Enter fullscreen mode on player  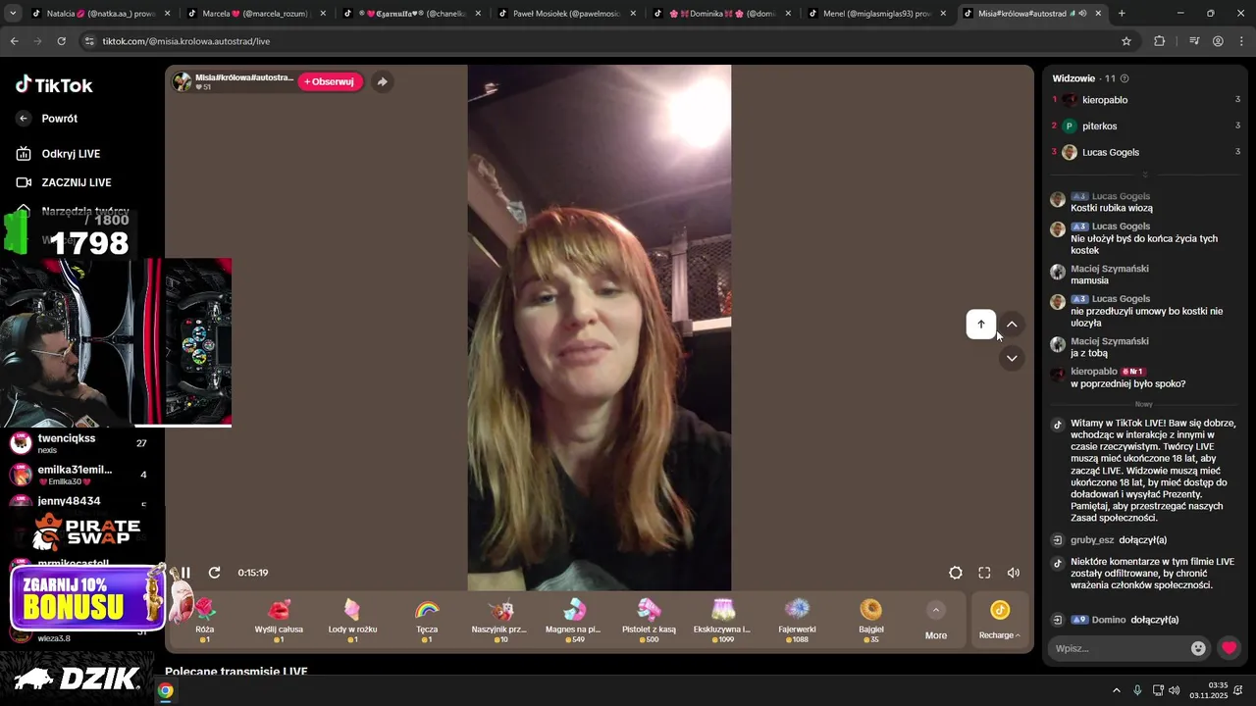[984, 573]
